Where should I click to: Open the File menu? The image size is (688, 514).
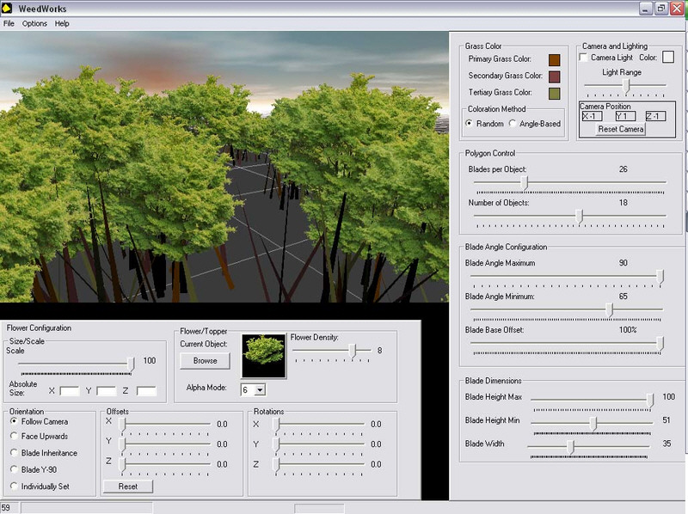click(9, 23)
